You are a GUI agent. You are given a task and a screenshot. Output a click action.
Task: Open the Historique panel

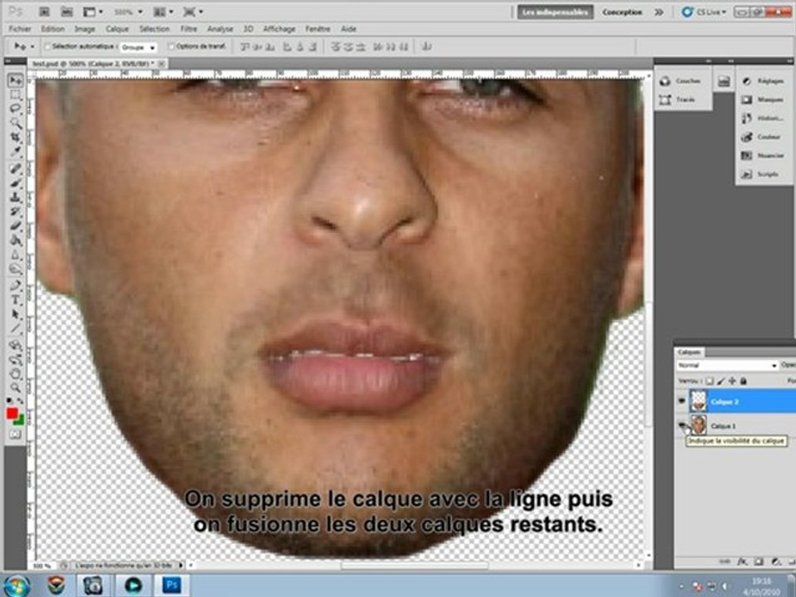763,119
